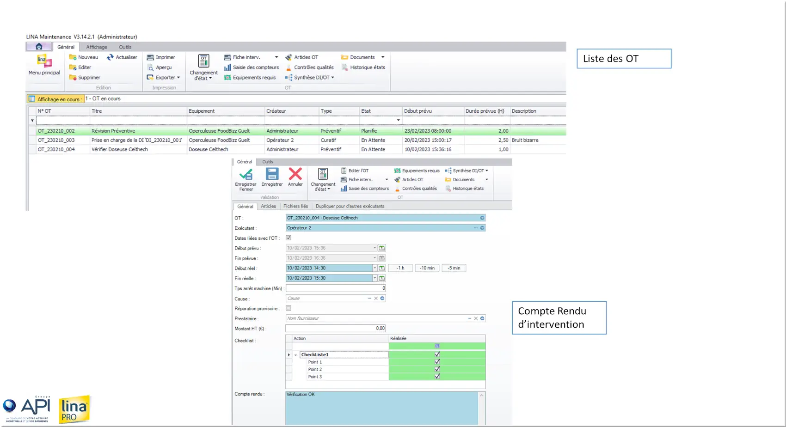786x427 pixels.
Task: Open the Etat column filter dropdown
Action: [x=398, y=121]
